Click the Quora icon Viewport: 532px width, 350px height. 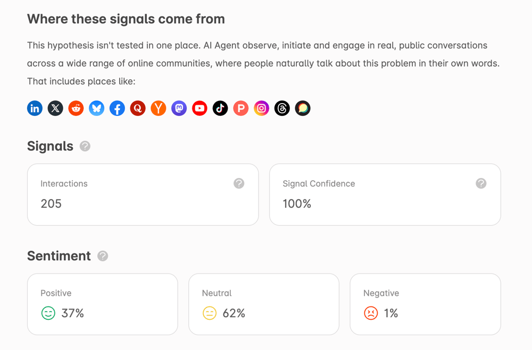point(138,108)
